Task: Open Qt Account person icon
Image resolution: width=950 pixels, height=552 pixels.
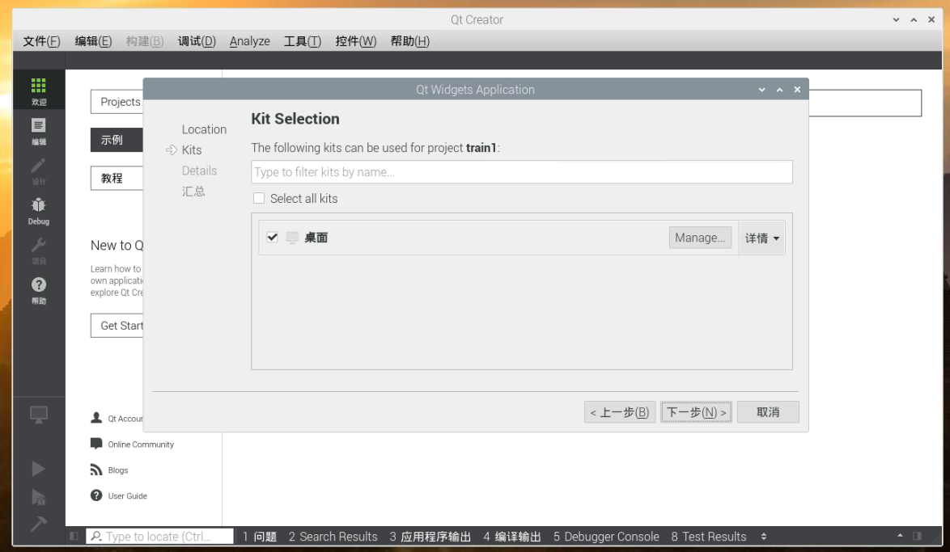Action: [x=96, y=418]
